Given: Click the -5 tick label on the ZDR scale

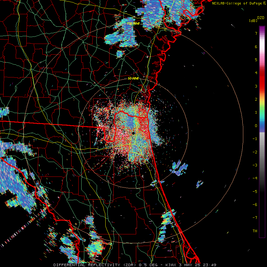Looking at the screenshot, I should click(255, 192).
